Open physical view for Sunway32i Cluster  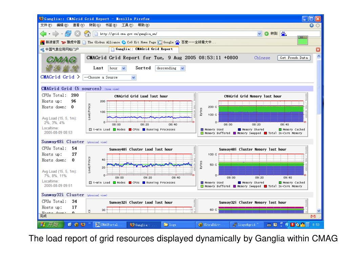pos(97,195)
